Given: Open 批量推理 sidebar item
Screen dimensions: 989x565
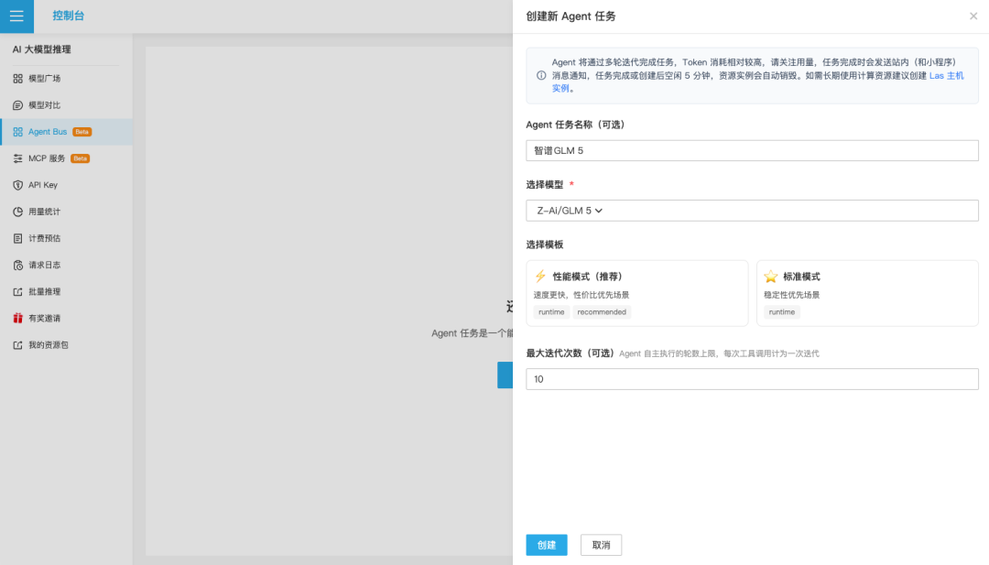Looking at the screenshot, I should pyautogui.click(x=66, y=291).
